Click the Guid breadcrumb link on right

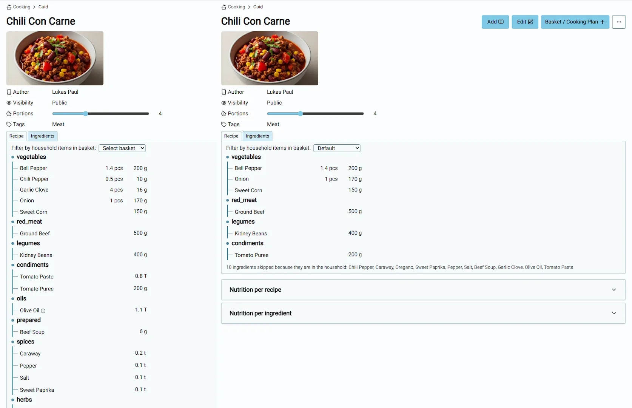[258, 7]
